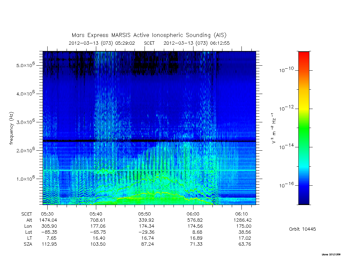
Task: Select the end time '2012-03-13 (073) 06:12:55'
Action: pyautogui.click(x=196, y=43)
